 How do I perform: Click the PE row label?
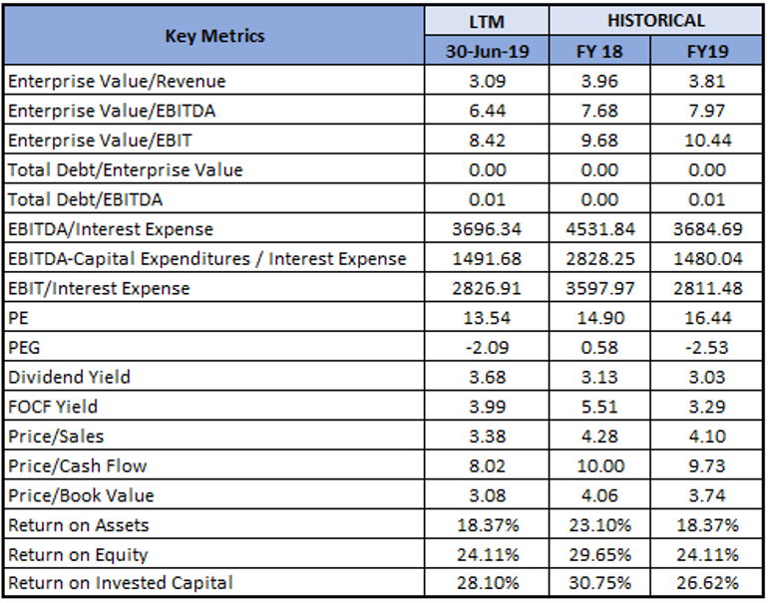pos(18,318)
